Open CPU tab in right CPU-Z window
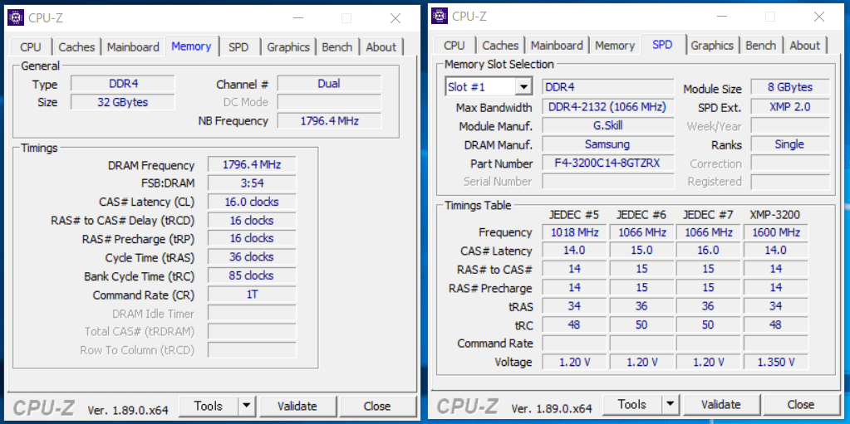The width and height of the screenshot is (850, 424). pyautogui.click(x=454, y=46)
